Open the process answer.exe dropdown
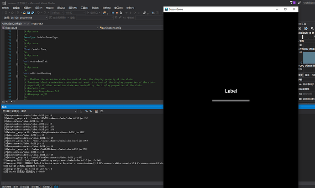This screenshot has height=188, width=315. click(29, 18)
